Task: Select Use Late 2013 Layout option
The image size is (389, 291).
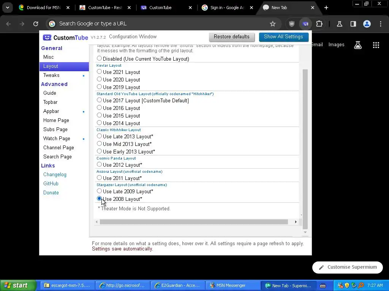Action: 99,136
